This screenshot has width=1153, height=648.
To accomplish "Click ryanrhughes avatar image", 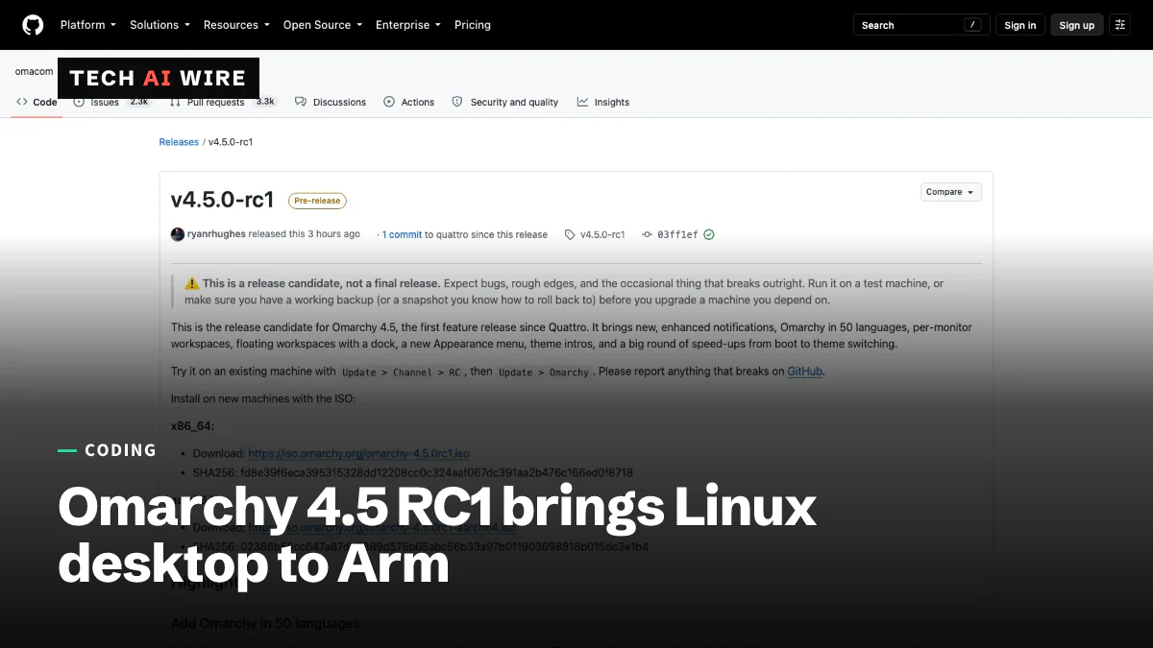I will pyautogui.click(x=178, y=234).
